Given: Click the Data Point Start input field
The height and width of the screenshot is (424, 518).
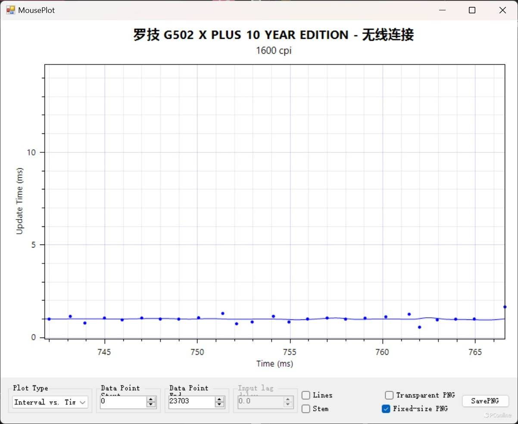Looking at the screenshot, I should point(123,402).
